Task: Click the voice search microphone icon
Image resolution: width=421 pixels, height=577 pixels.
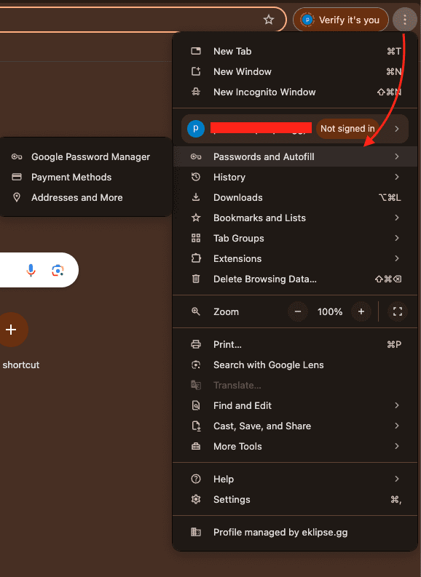Action: (31, 270)
